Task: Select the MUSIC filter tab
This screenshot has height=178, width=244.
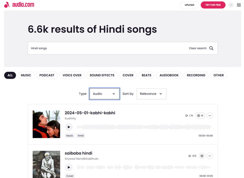Action: [x=26, y=75]
